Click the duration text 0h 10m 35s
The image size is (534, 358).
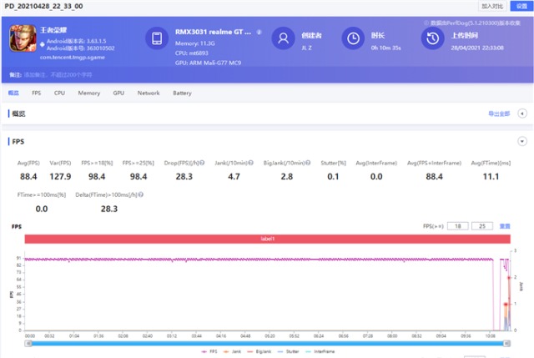385,48
